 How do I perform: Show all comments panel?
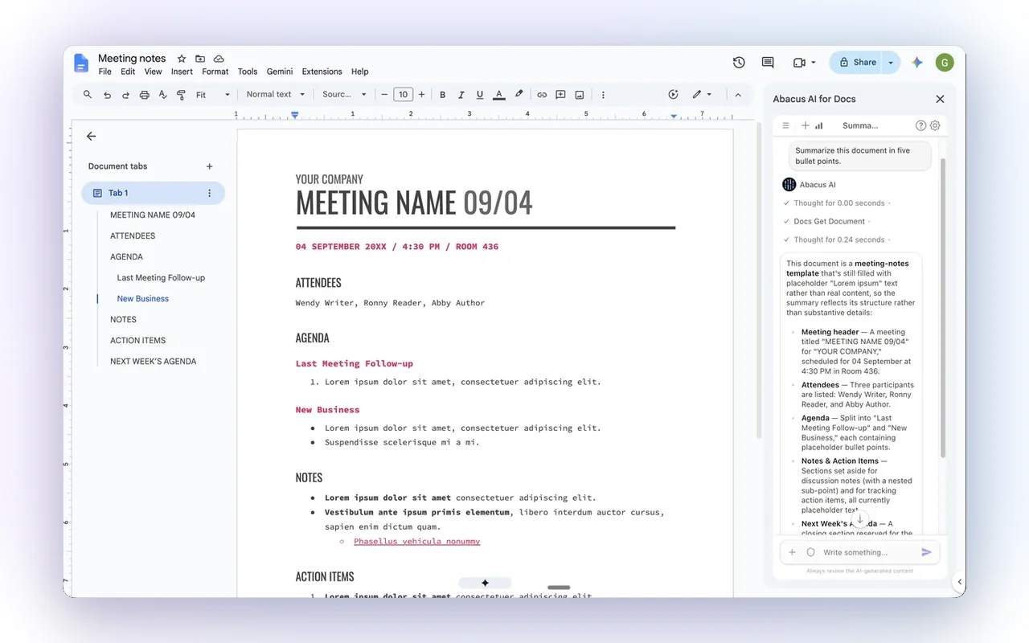[768, 63]
